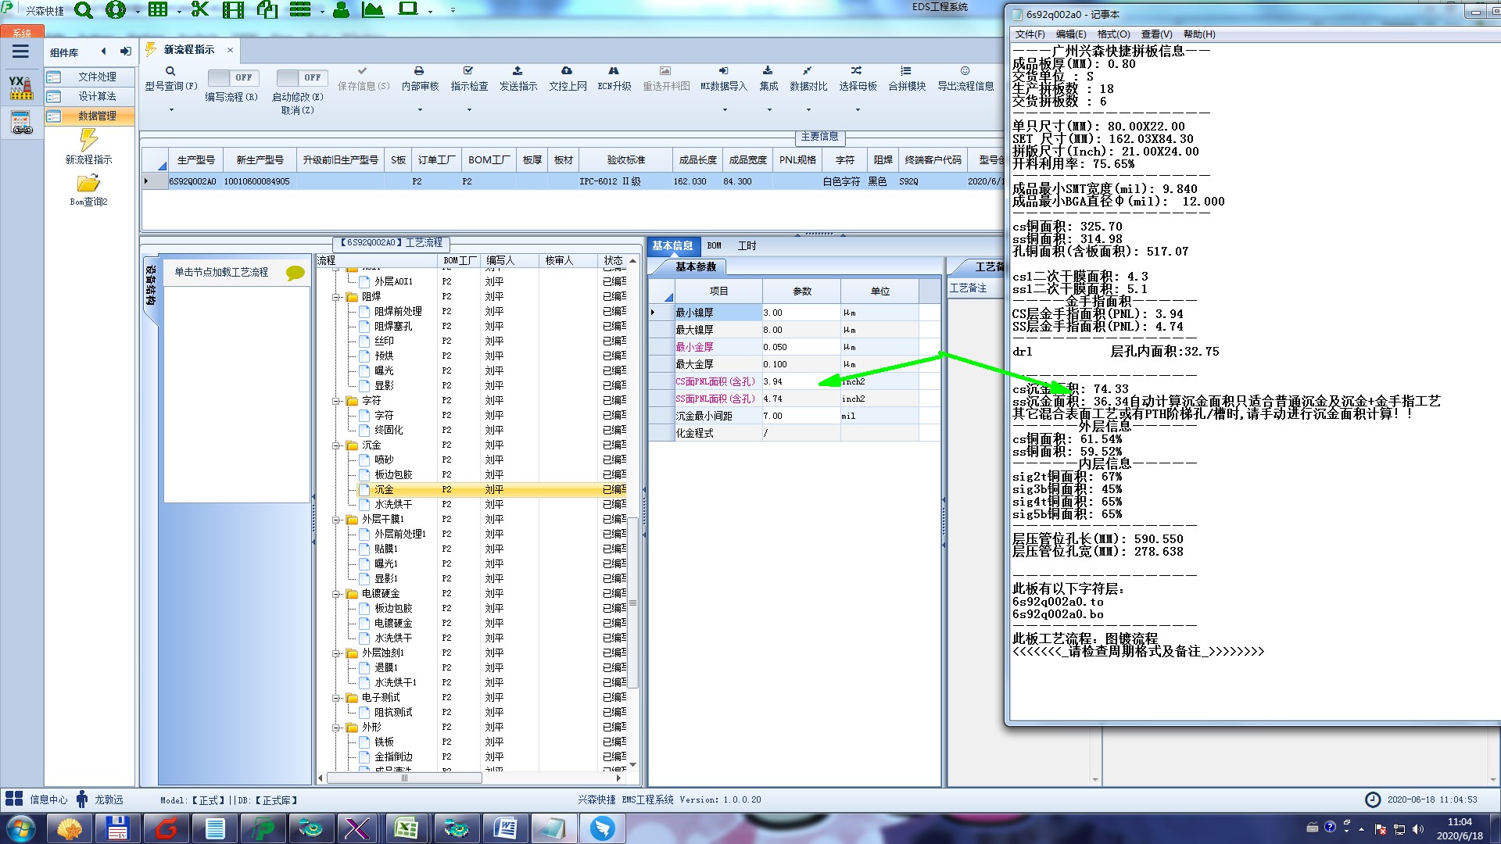Open the hamburger menu in left sidebar
This screenshot has width=1501, height=844.
point(21,52)
